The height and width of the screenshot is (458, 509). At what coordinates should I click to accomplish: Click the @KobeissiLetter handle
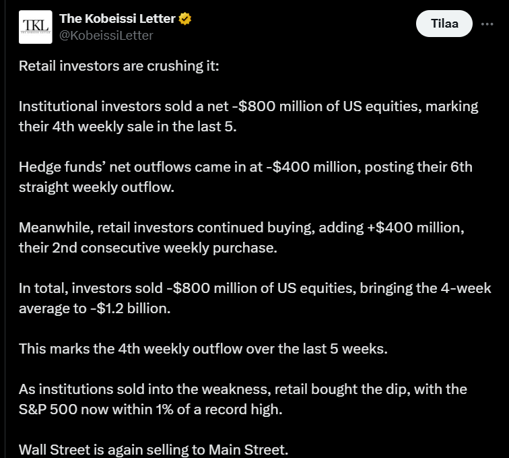coord(106,35)
